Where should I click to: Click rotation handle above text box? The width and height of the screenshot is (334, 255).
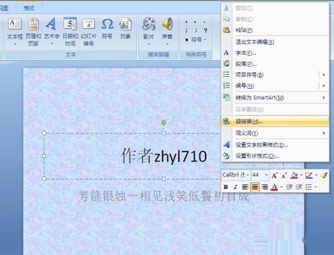(x=164, y=123)
